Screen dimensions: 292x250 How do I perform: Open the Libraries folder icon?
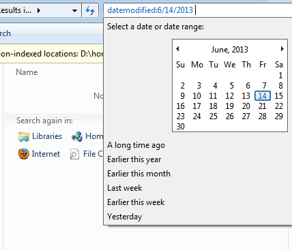coord(24,136)
